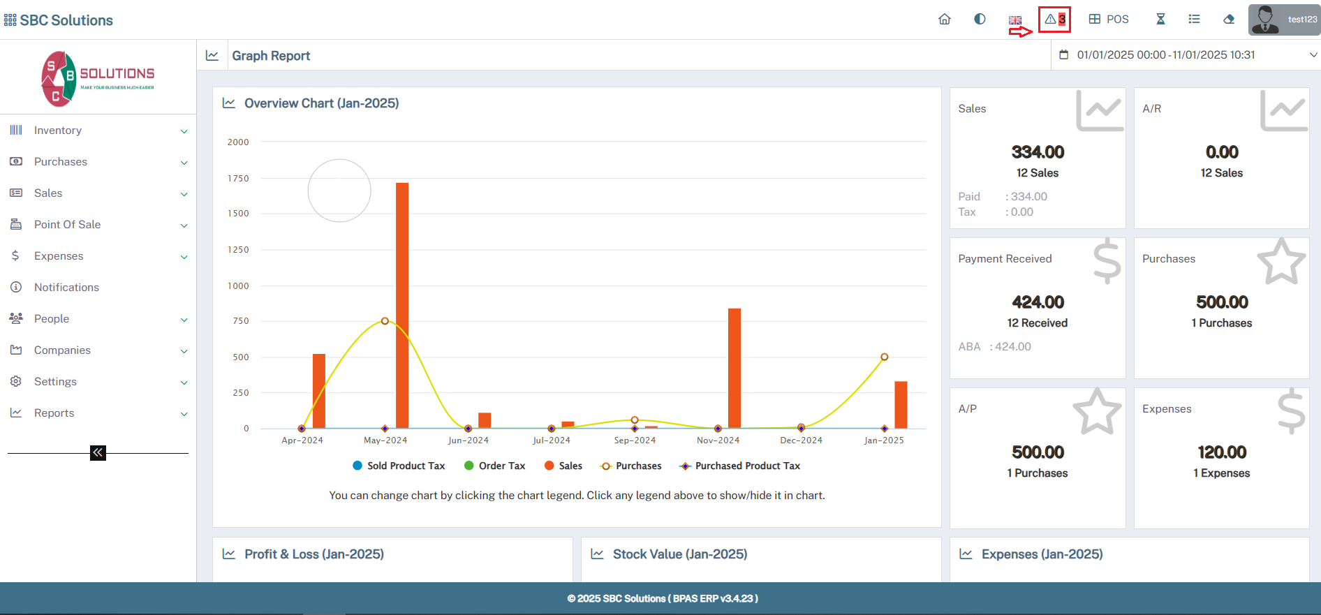Expand the Reports sidebar menu
Viewport: 1321px width, 615px height.
pos(98,413)
